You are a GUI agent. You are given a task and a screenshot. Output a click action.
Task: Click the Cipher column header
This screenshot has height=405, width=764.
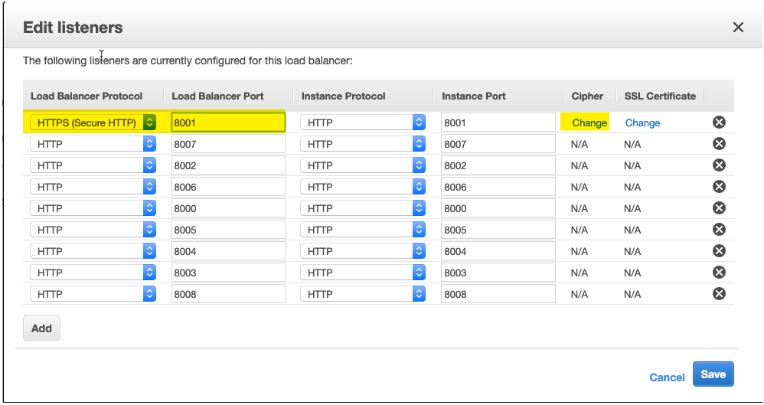(587, 96)
